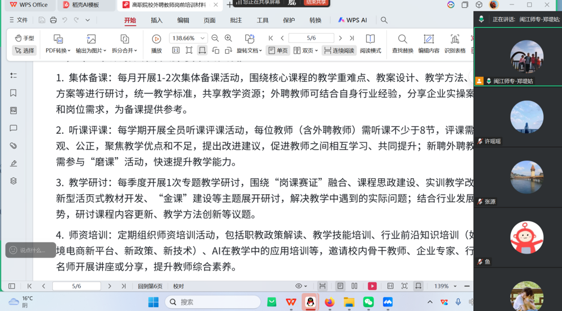This screenshot has height=311, width=562.
Task: Open the bookmark panel in left sidebar
Action: (13, 93)
